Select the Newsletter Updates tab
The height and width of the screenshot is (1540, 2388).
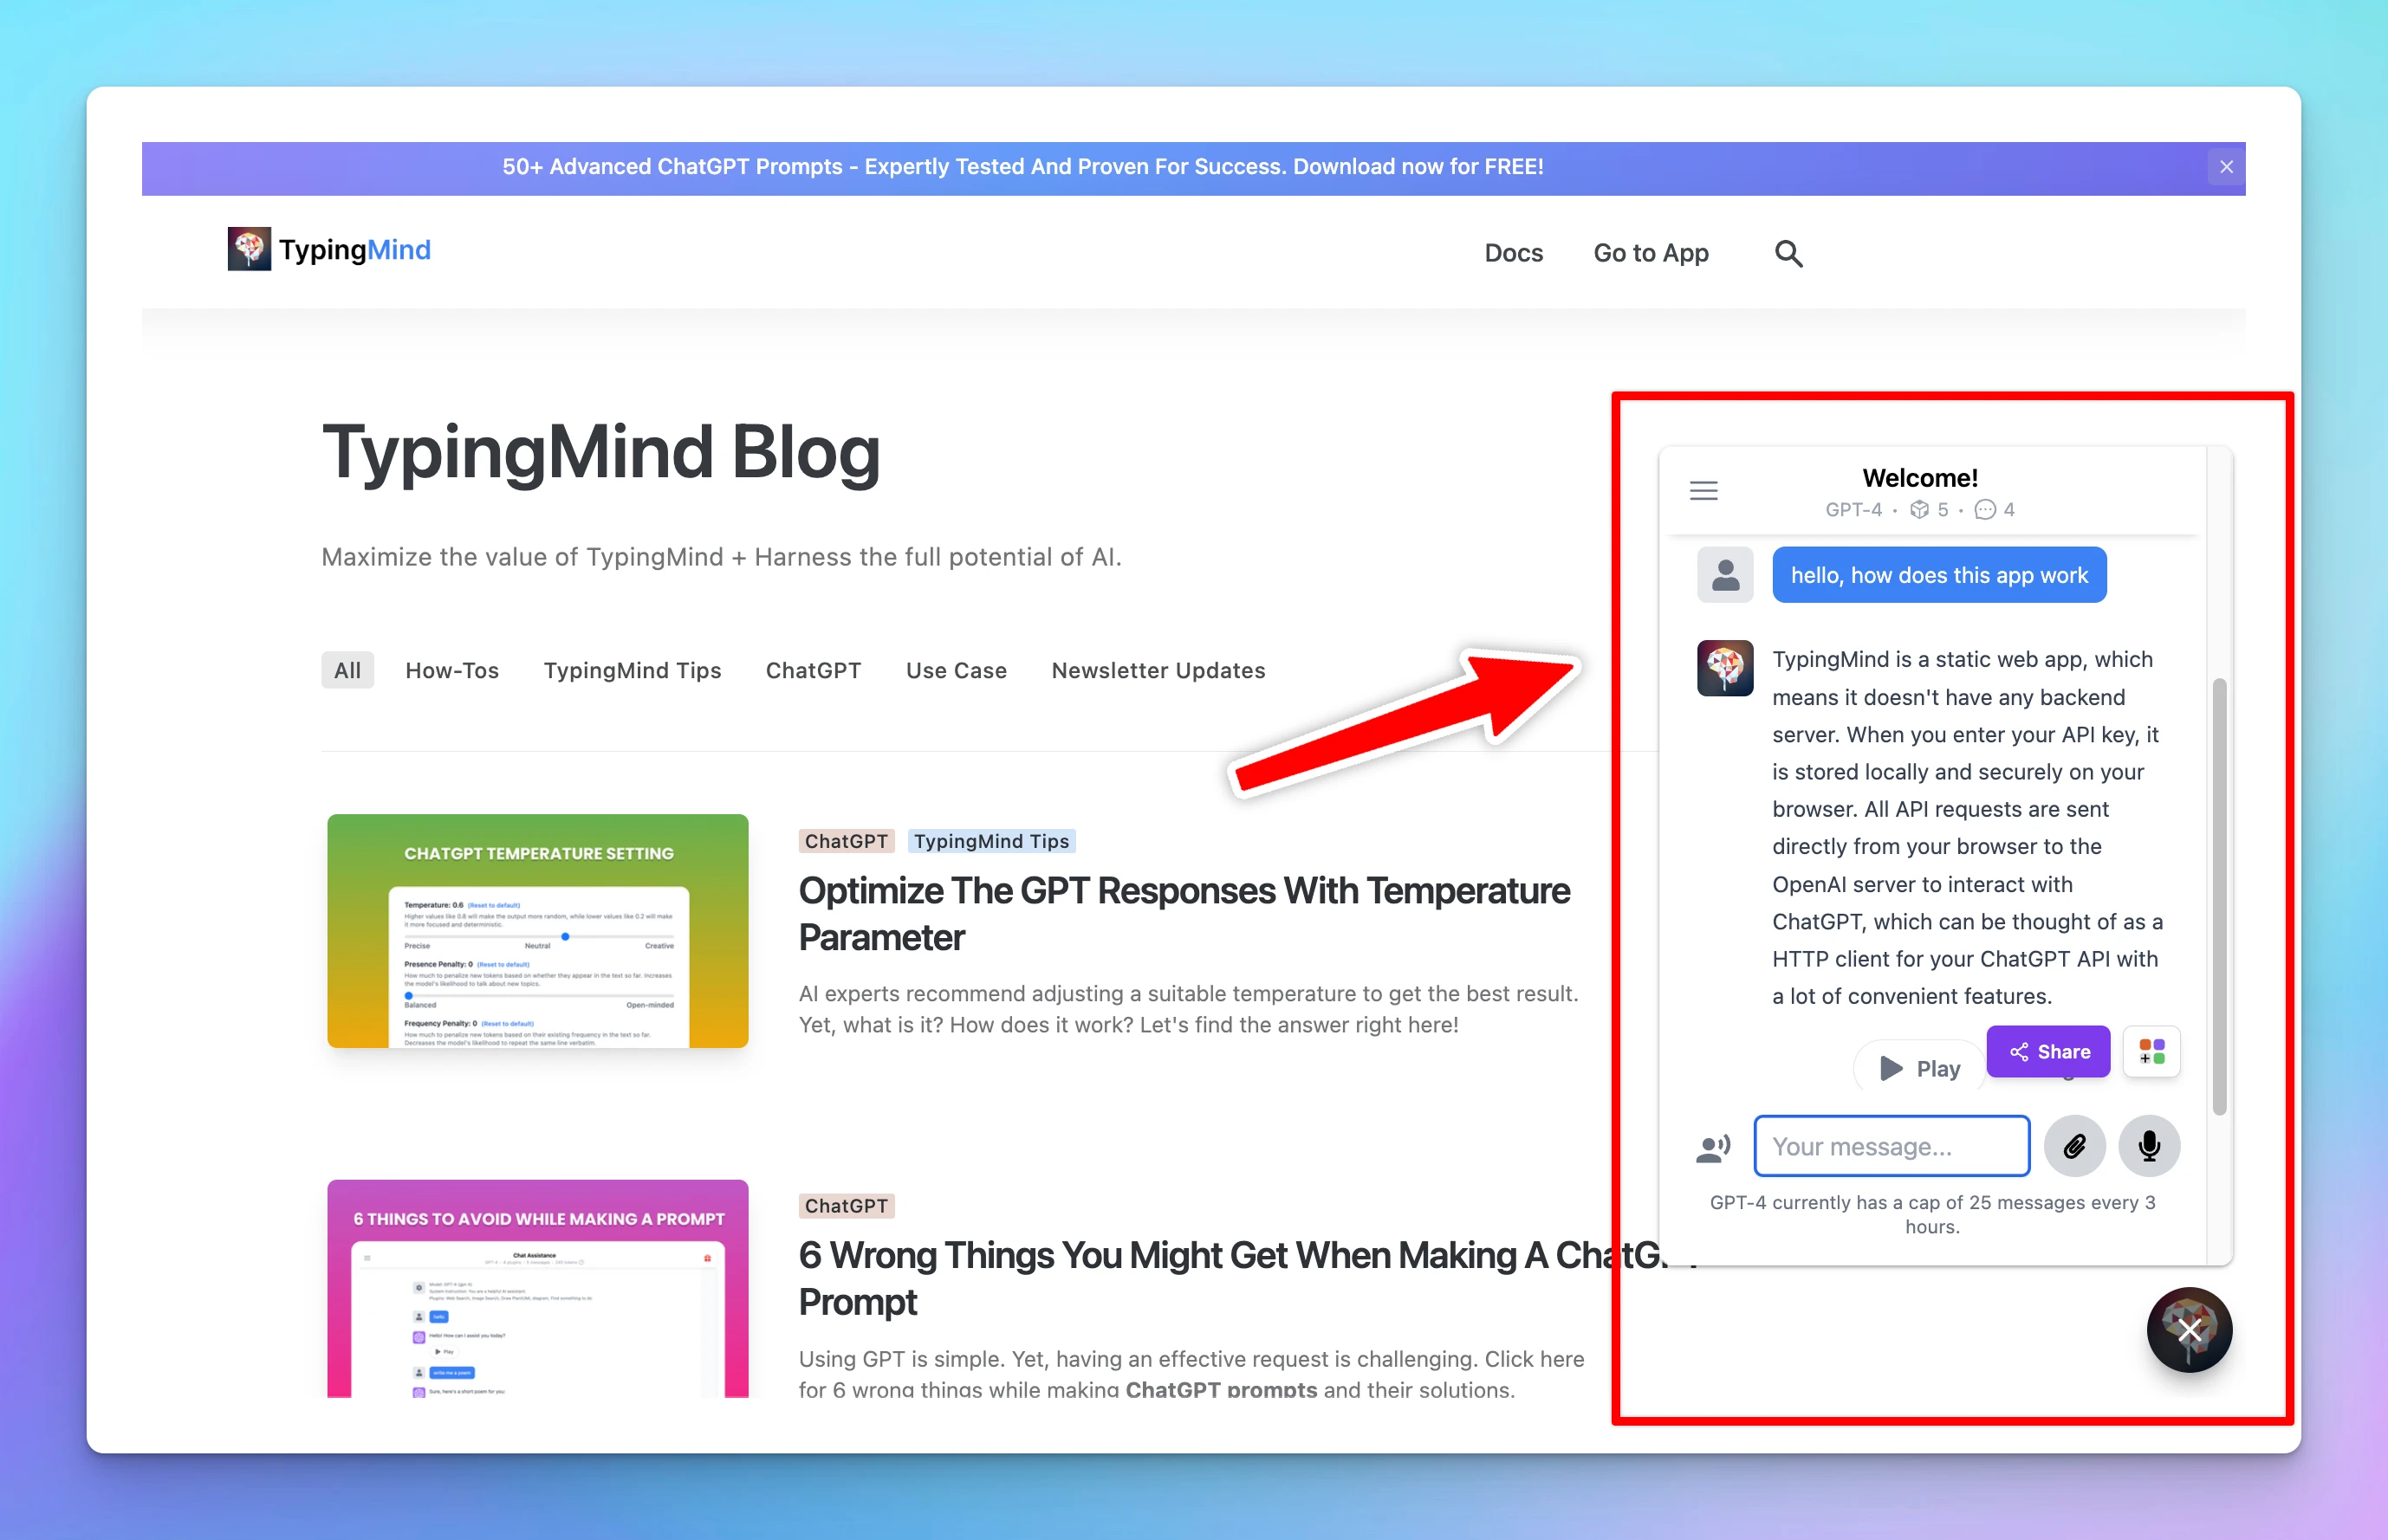point(1158,670)
